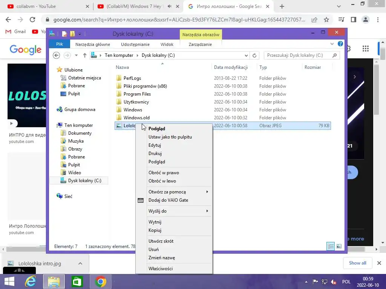386x289 pixels.
Task: Click the Explorer back navigation arrow
Action: point(57,55)
